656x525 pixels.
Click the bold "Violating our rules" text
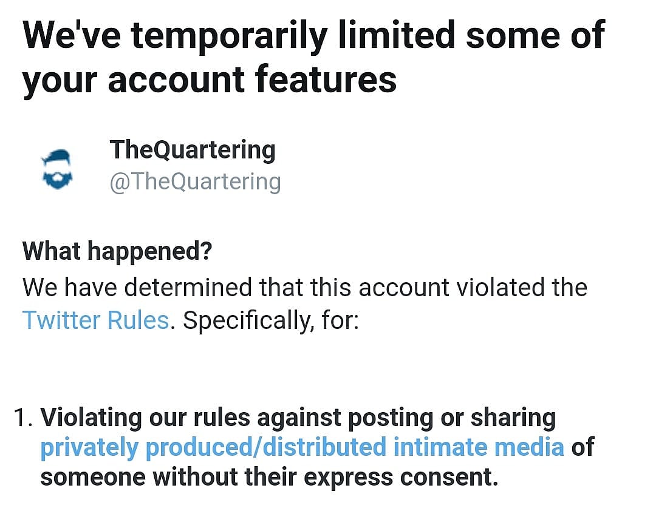point(145,418)
